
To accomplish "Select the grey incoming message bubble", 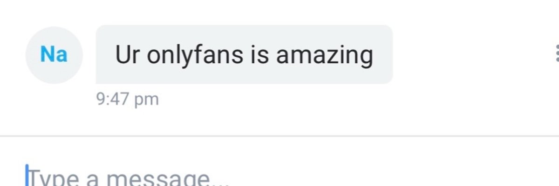I will 244,54.
